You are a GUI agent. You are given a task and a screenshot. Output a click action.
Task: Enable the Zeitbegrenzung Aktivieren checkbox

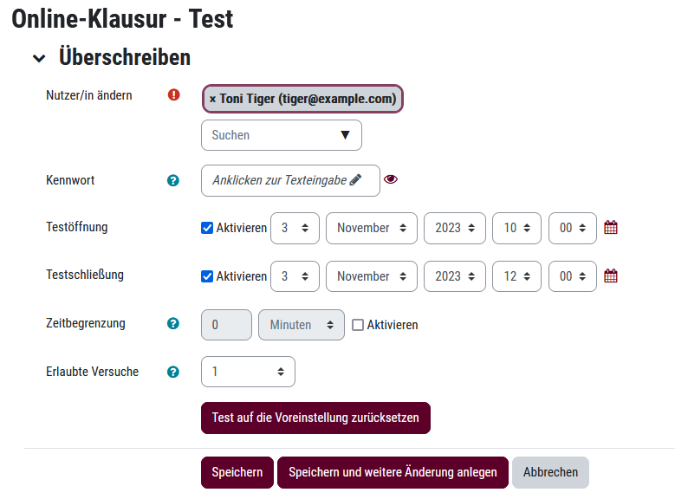click(358, 325)
